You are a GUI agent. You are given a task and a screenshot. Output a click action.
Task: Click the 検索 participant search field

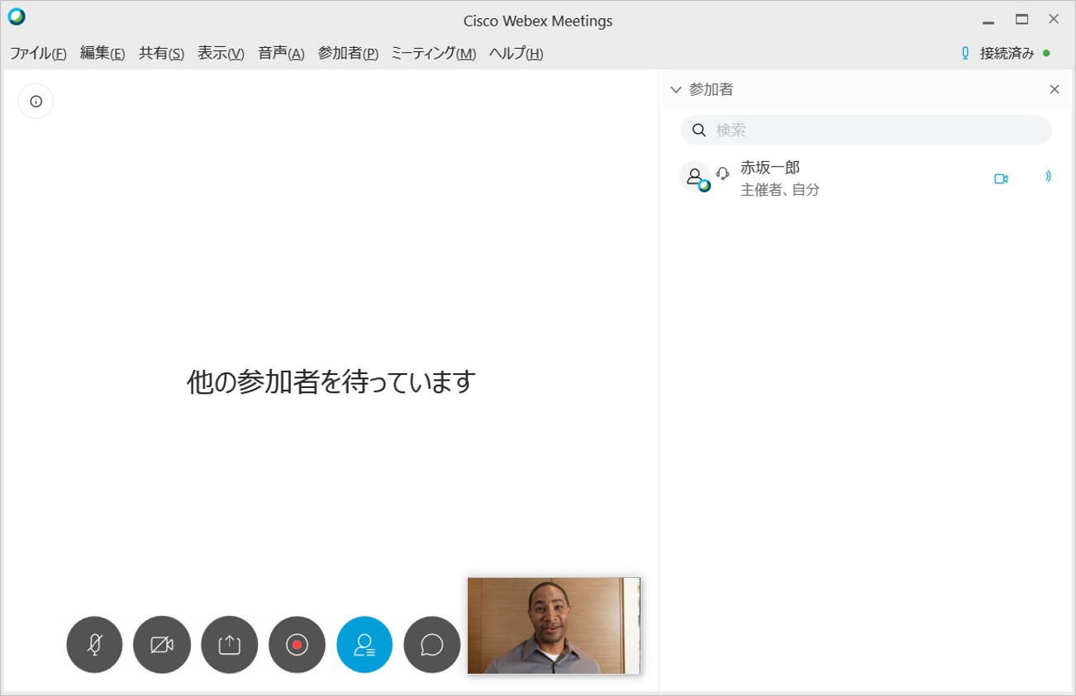point(866,130)
